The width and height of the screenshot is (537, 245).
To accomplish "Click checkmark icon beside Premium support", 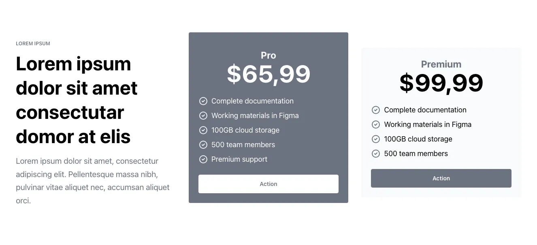I will point(203,159).
